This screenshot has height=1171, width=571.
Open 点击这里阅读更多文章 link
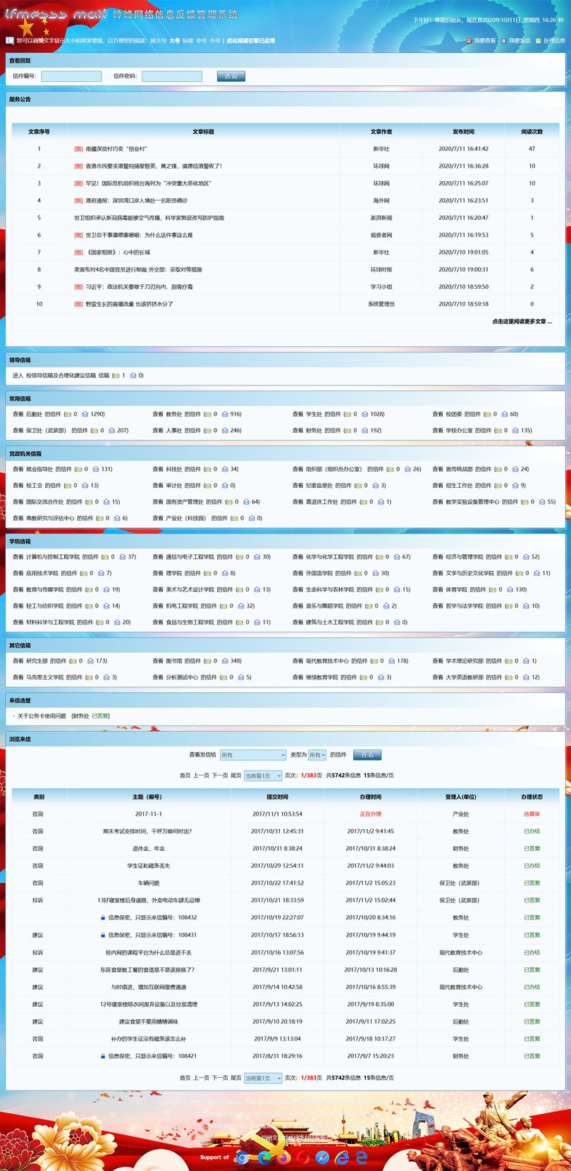(x=522, y=321)
